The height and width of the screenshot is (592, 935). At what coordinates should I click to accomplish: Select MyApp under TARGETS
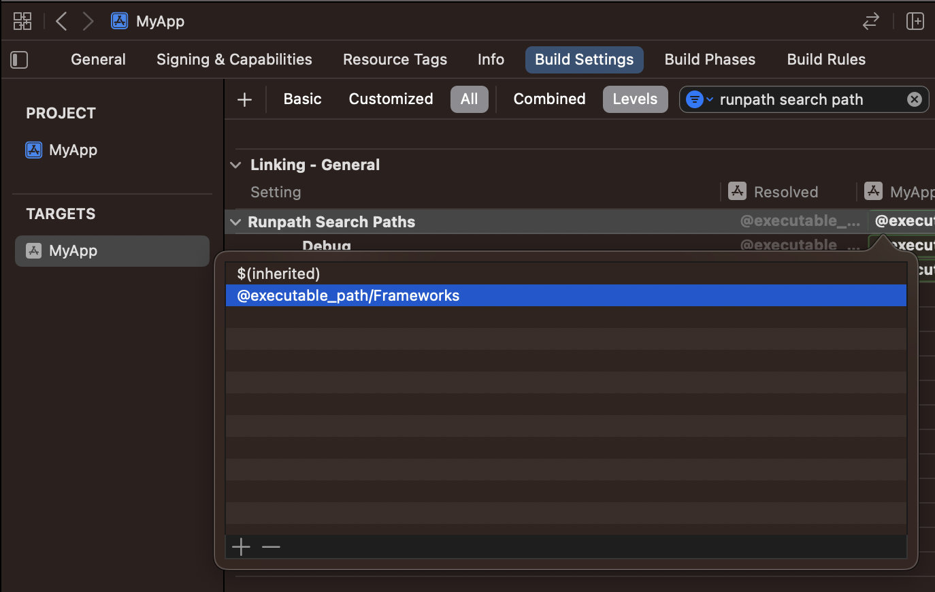[112, 251]
